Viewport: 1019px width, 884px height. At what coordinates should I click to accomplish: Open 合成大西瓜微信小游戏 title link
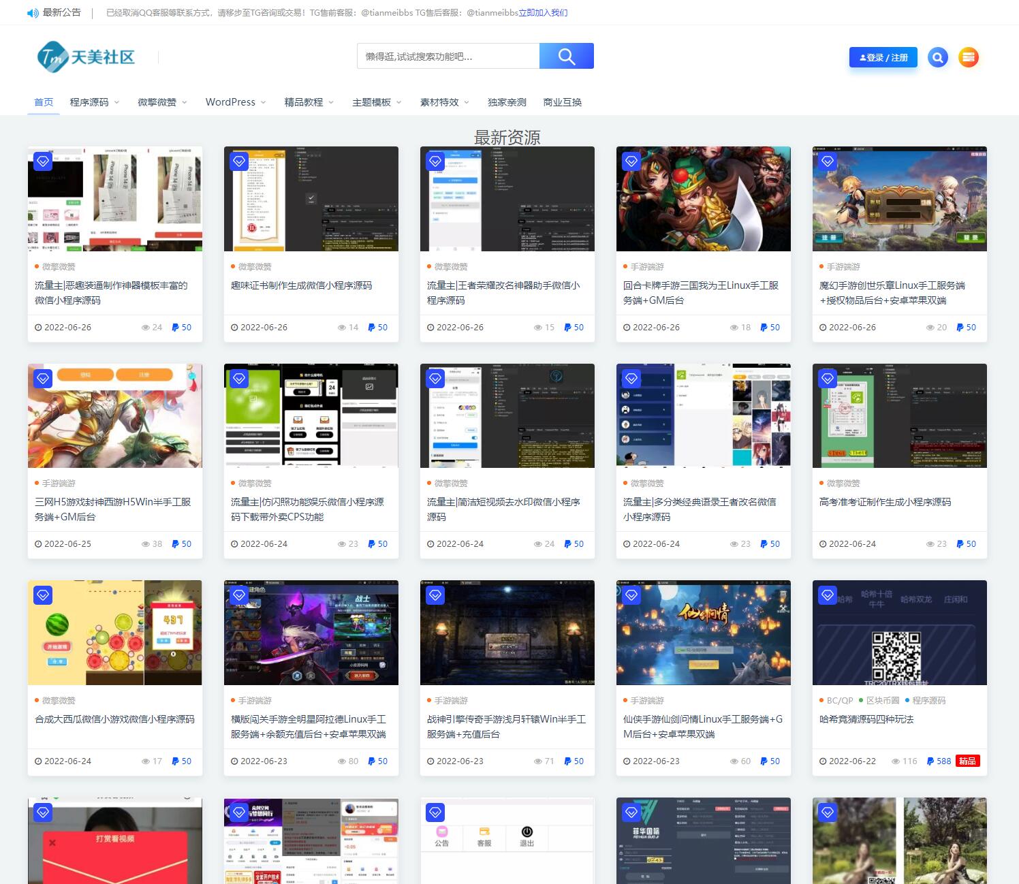(114, 719)
